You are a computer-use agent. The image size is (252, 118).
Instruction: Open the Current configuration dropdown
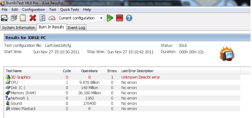point(81,18)
